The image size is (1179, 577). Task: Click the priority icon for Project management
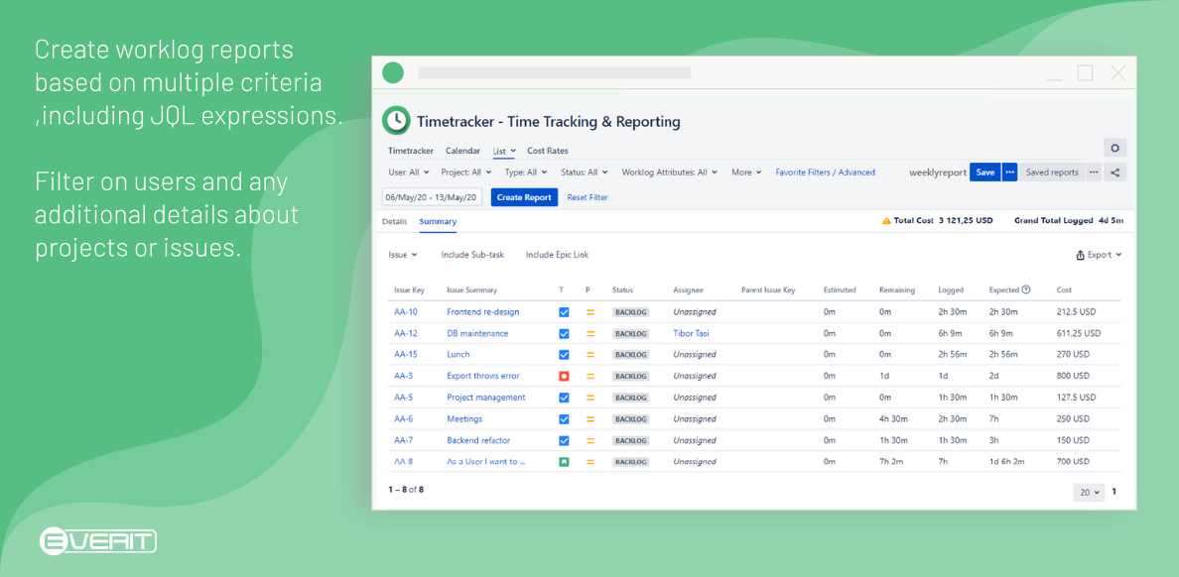590,398
